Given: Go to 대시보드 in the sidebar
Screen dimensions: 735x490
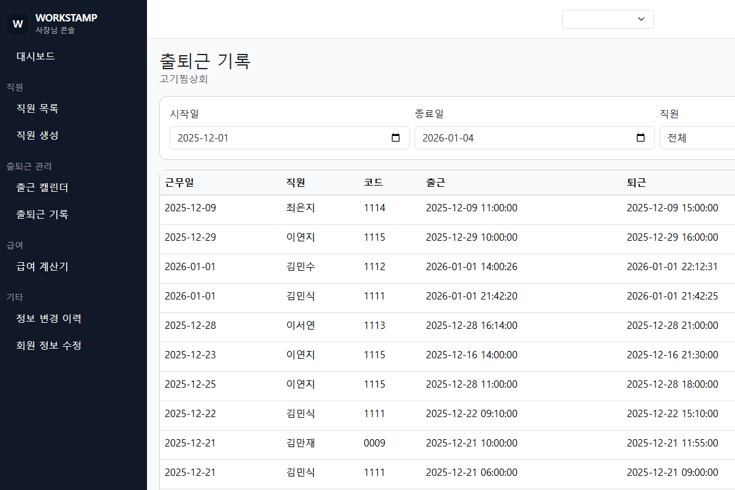Looking at the screenshot, I should (36, 56).
